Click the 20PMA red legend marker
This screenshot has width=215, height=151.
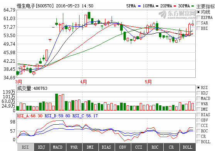[x=175, y=6]
